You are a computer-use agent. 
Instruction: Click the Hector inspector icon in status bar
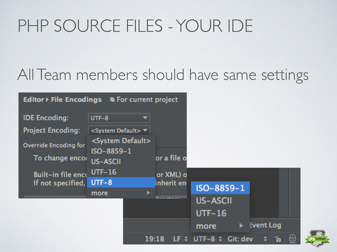point(293,239)
